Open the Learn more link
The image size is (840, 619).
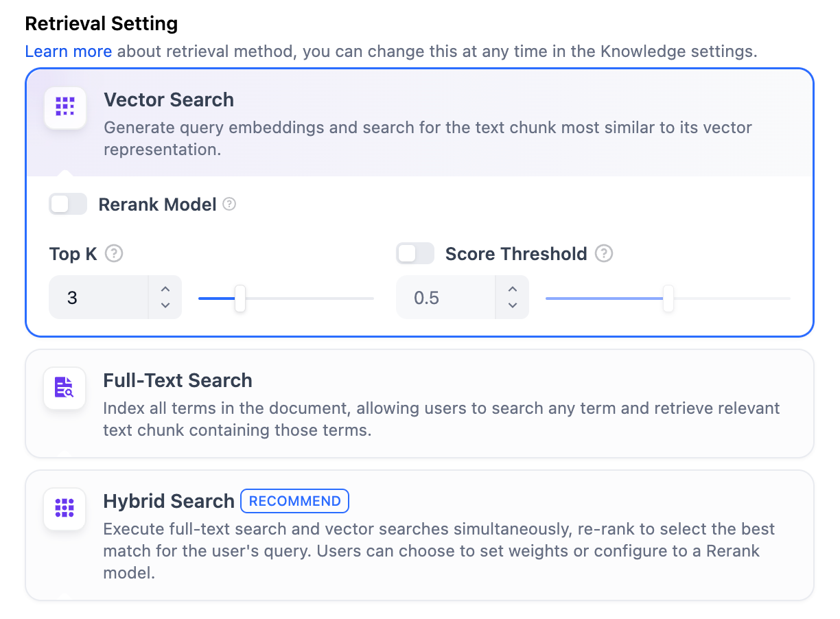click(x=68, y=51)
